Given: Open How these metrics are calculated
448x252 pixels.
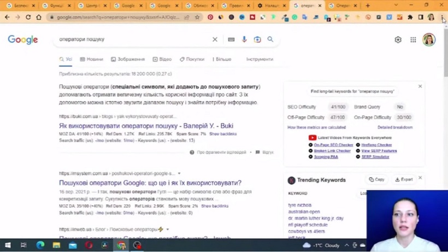Looking at the screenshot, I should [x=316, y=127].
